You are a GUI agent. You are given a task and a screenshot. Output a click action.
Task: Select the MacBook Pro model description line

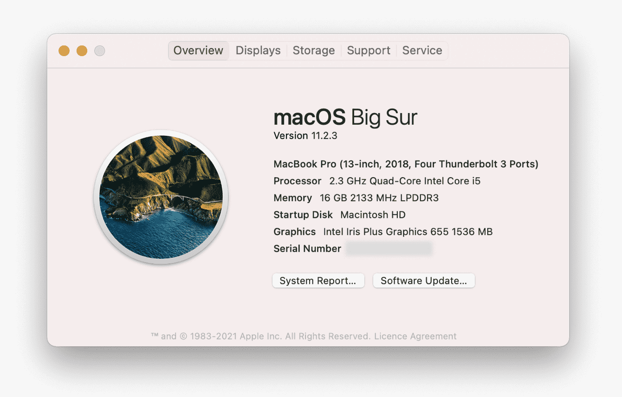(406, 164)
